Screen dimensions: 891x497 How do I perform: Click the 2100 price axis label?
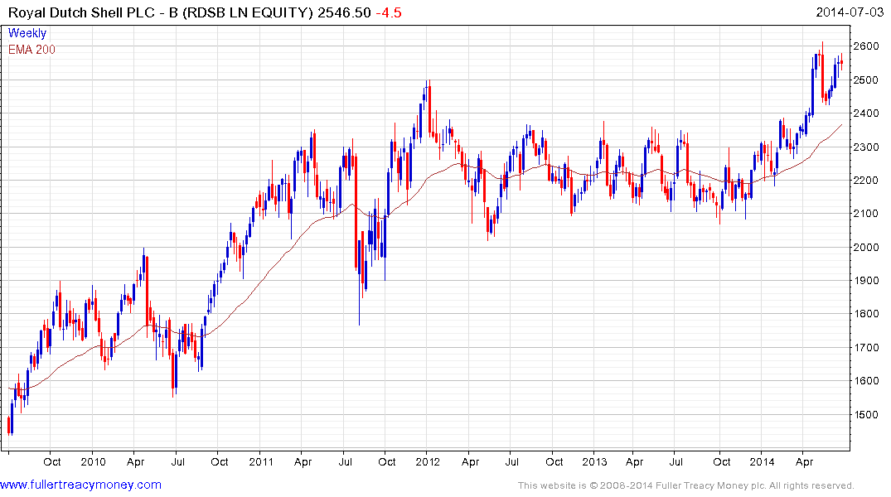pyautogui.click(x=866, y=214)
